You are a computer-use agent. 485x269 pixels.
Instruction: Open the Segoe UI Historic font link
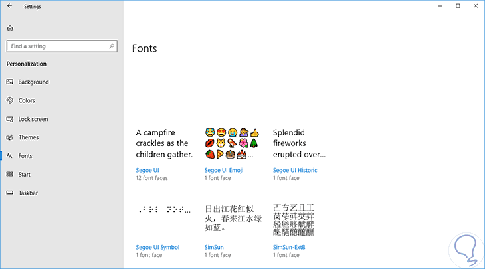[295, 170]
